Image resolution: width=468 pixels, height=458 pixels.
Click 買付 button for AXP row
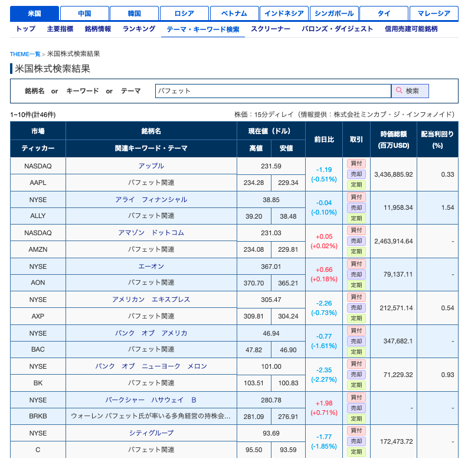coord(356,297)
